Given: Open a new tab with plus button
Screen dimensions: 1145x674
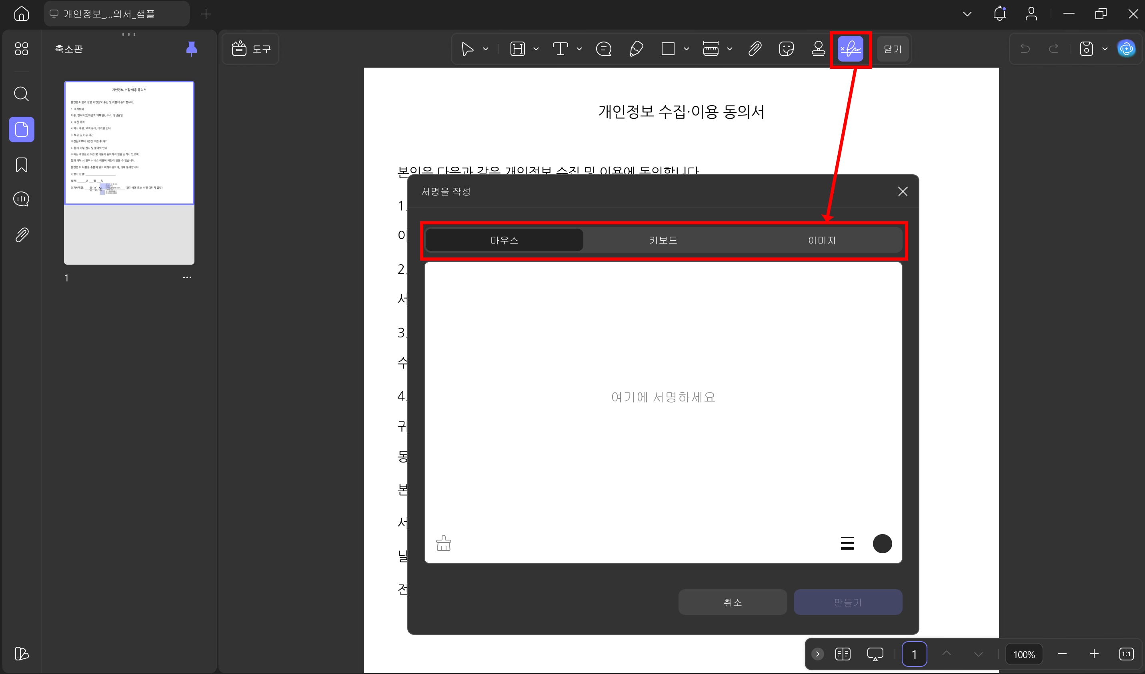Looking at the screenshot, I should 206,14.
